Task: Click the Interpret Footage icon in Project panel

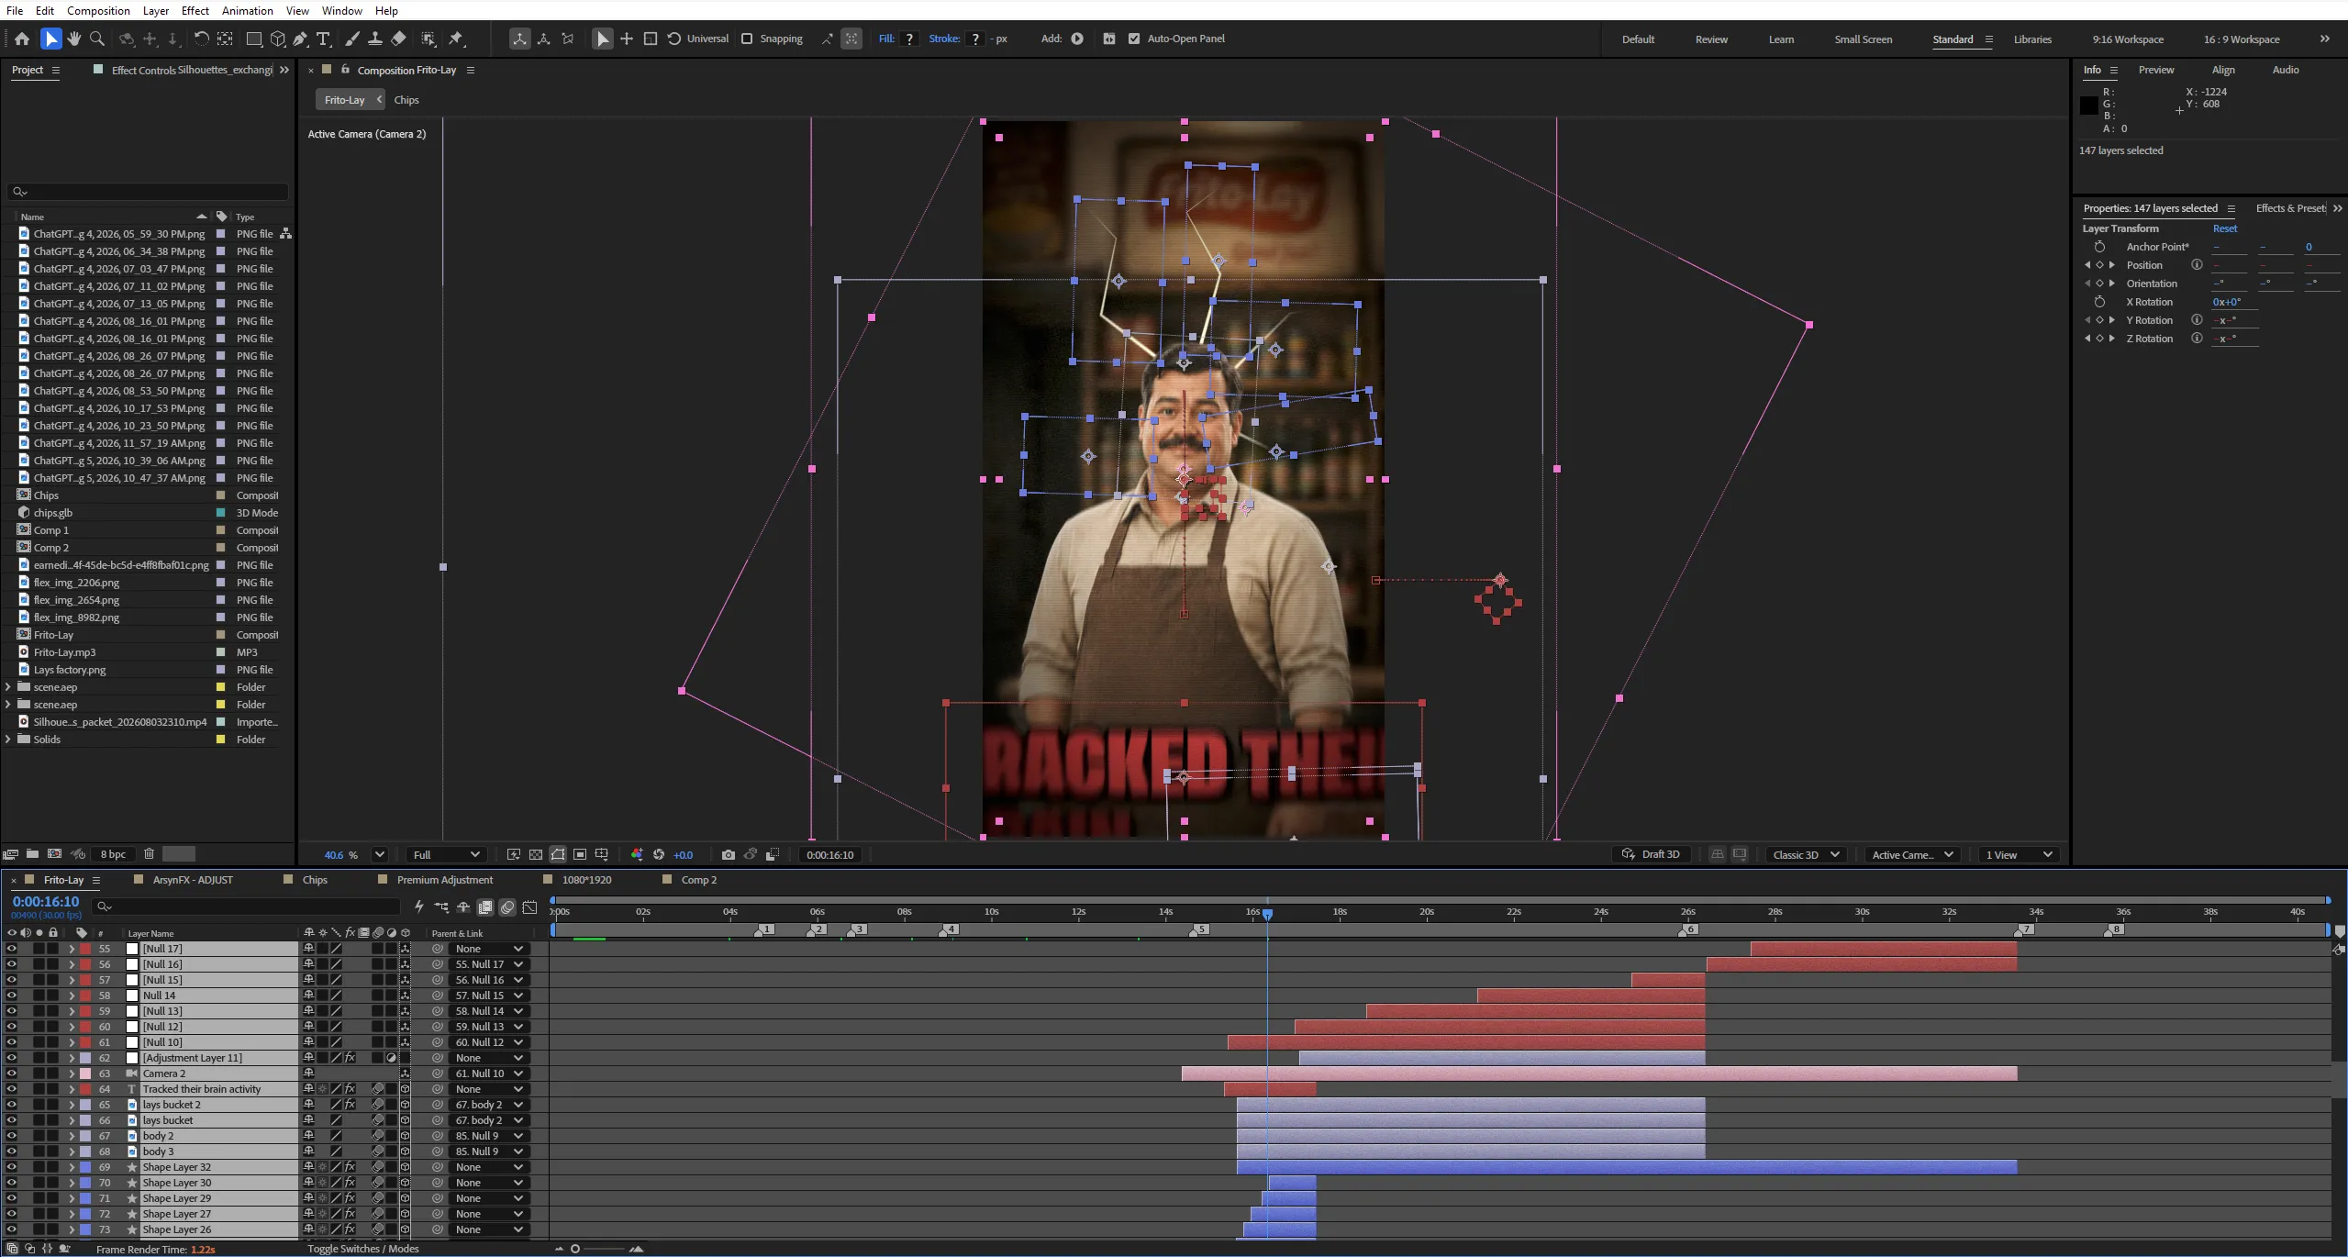Action: (10, 854)
